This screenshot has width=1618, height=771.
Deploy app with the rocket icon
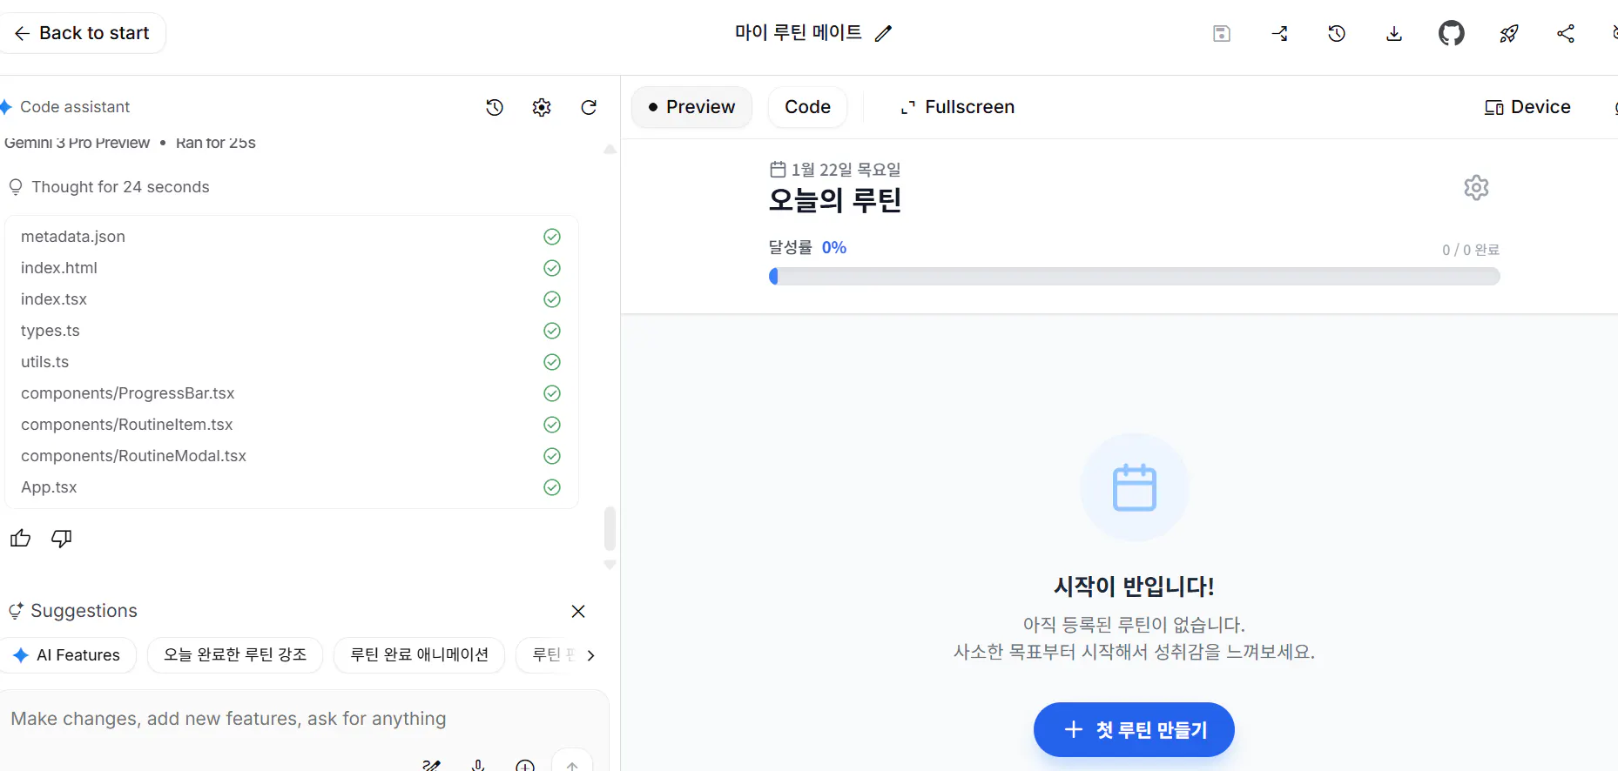[x=1509, y=33]
